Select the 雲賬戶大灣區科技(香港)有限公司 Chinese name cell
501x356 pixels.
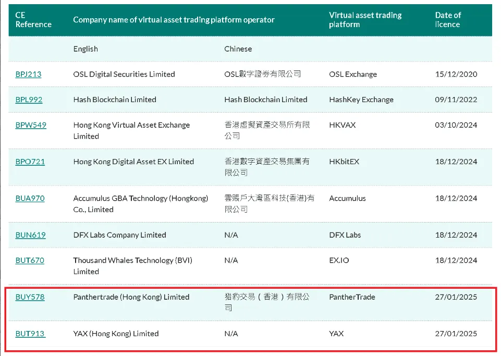click(270, 204)
